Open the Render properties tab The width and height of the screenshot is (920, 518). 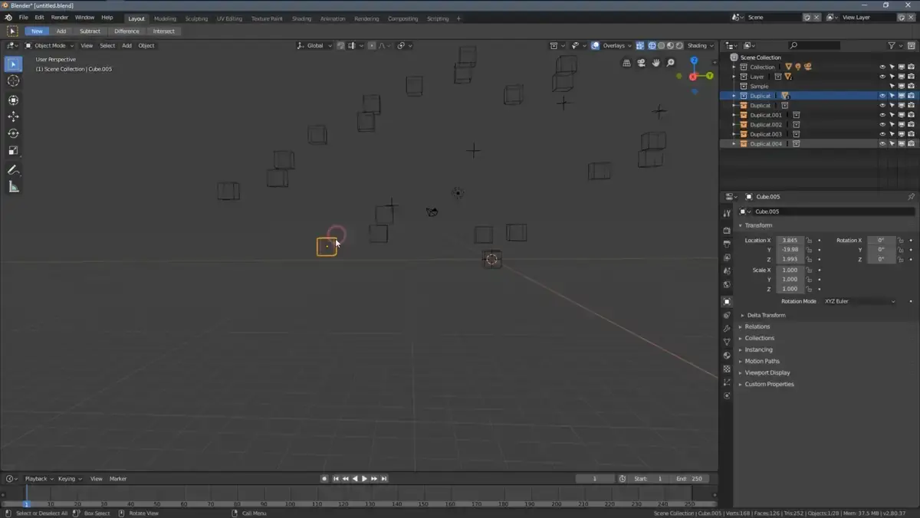pos(727,230)
